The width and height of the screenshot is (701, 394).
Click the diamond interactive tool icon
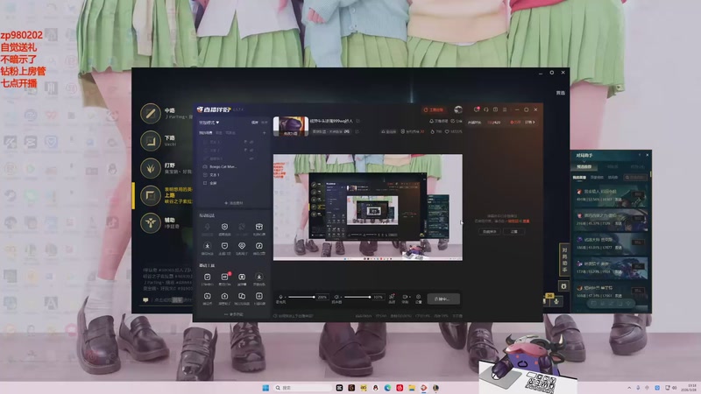click(x=242, y=246)
